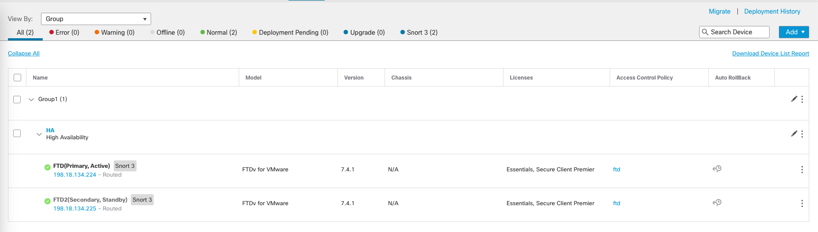Open more options menu for FTD2 secondary device
The height and width of the screenshot is (232, 818).
[802, 203]
